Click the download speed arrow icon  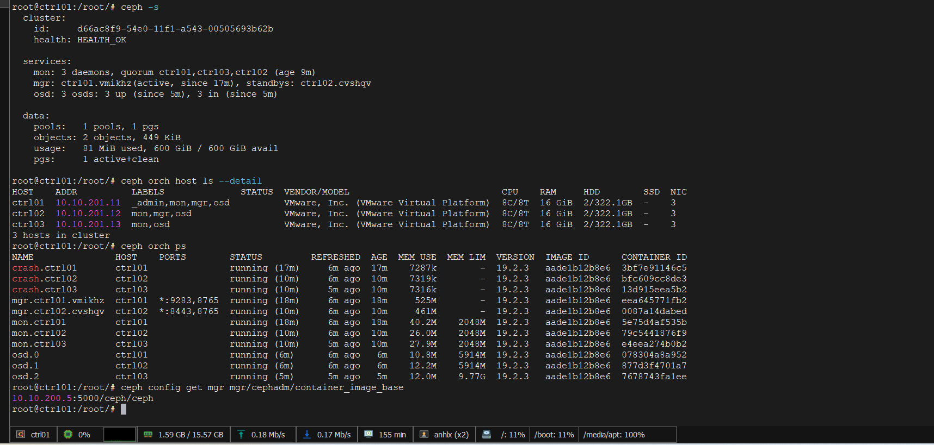coord(307,435)
